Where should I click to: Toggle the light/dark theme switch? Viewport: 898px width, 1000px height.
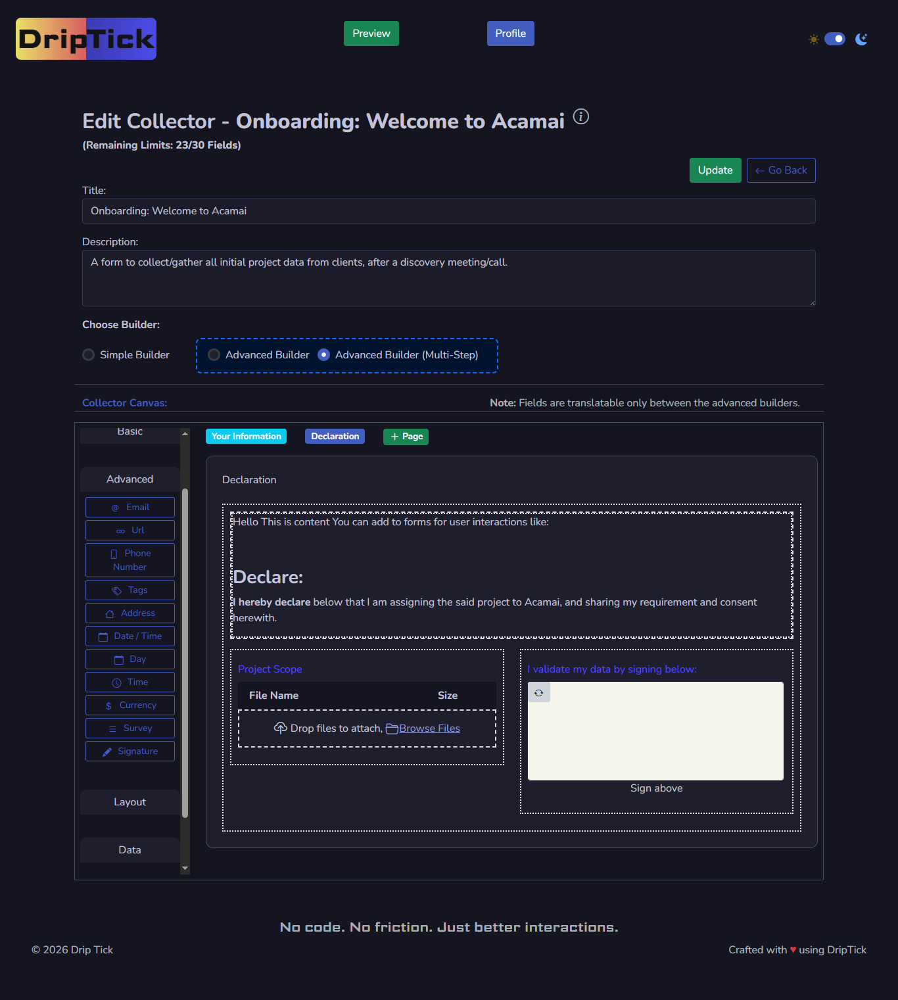(x=835, y=39)
